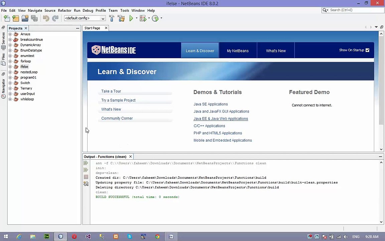Viewport: 385px width, 241px height.
Task: Switch to the What's New header tab
Action: 276,51
